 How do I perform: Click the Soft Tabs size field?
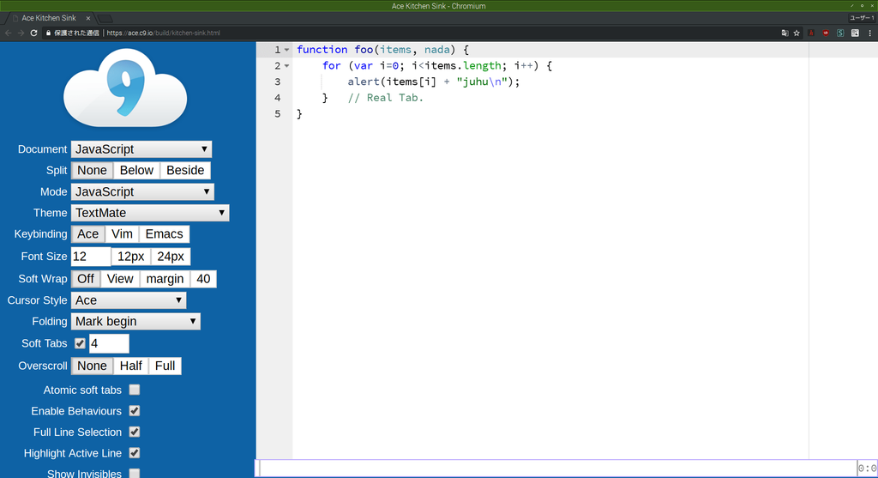(x=109, y=343)
